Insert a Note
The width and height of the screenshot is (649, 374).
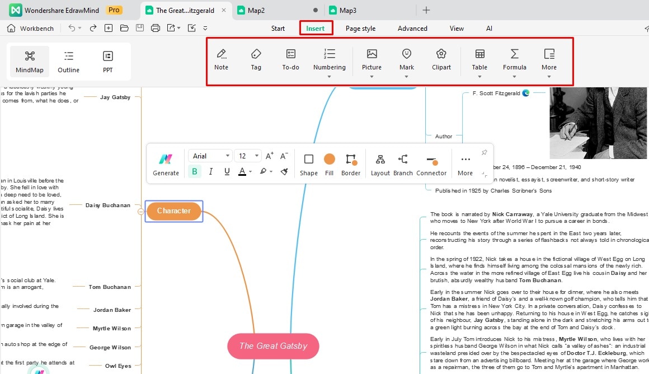coord(221,60)
